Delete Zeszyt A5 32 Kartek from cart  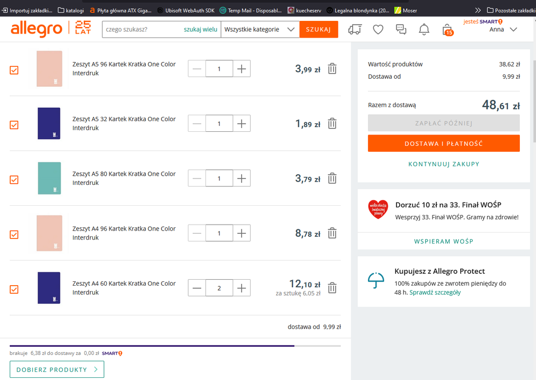pos(332,123)
